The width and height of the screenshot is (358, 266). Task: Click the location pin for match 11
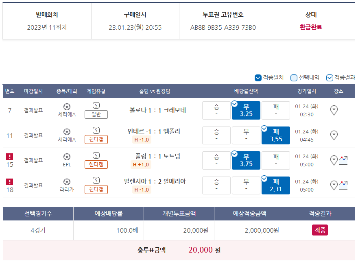pyautogui.click(x=334, y=135)
